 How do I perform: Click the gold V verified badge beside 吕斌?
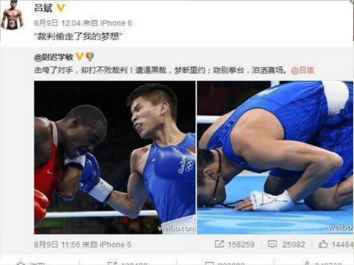pos(61,8)
